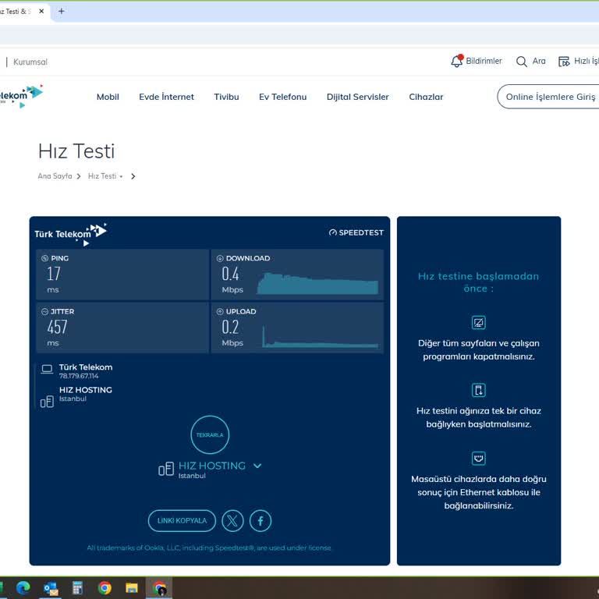The image size is (599, 599).
Task: Click the Ping icon in results
Action: [x=44, y=258]
